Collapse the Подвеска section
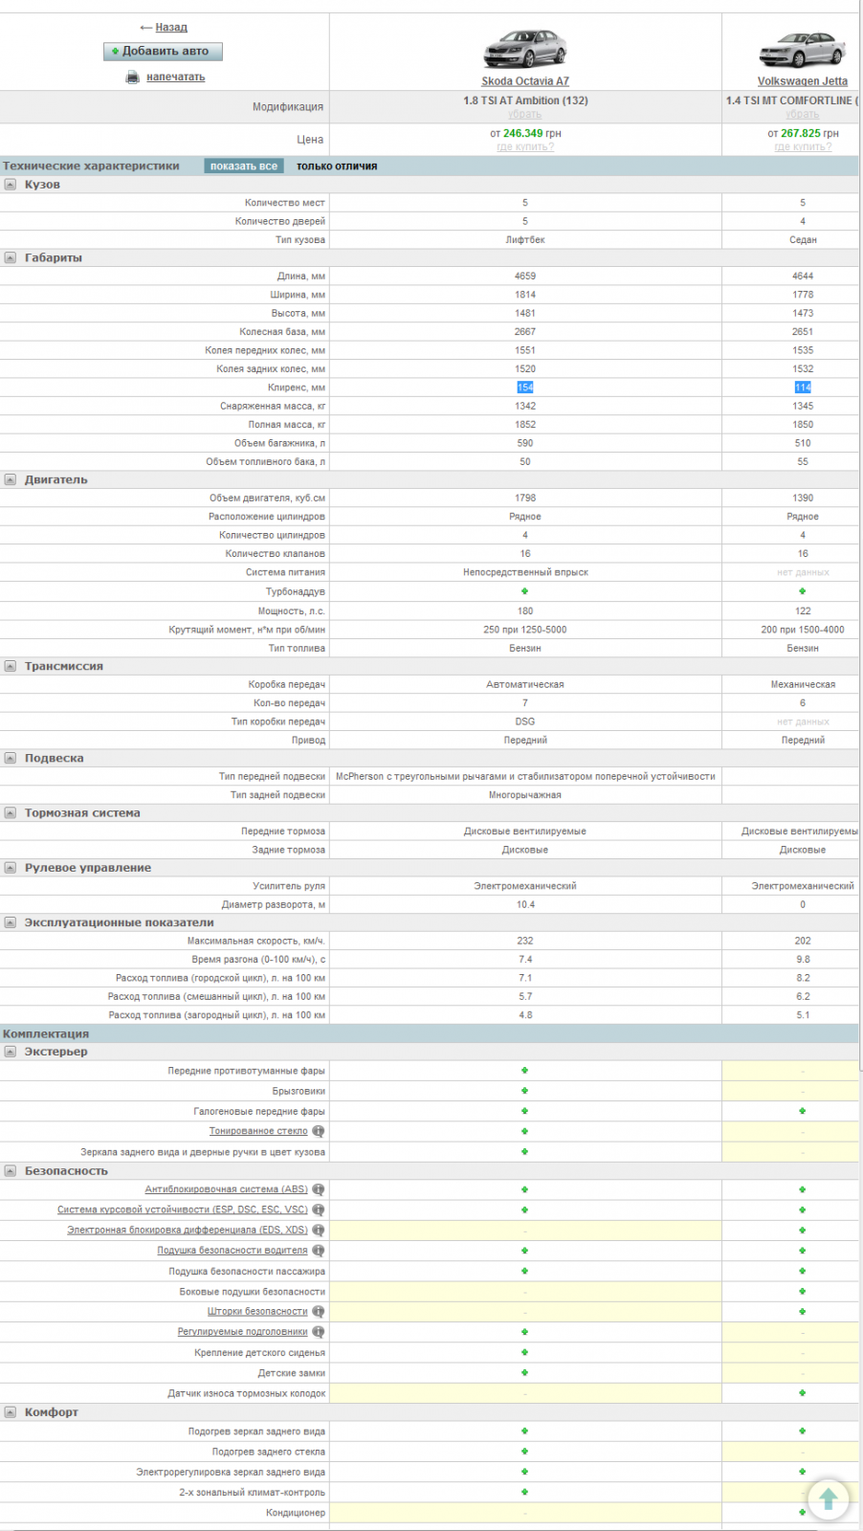Screen dimensions: 863x1531 [10, 758]
